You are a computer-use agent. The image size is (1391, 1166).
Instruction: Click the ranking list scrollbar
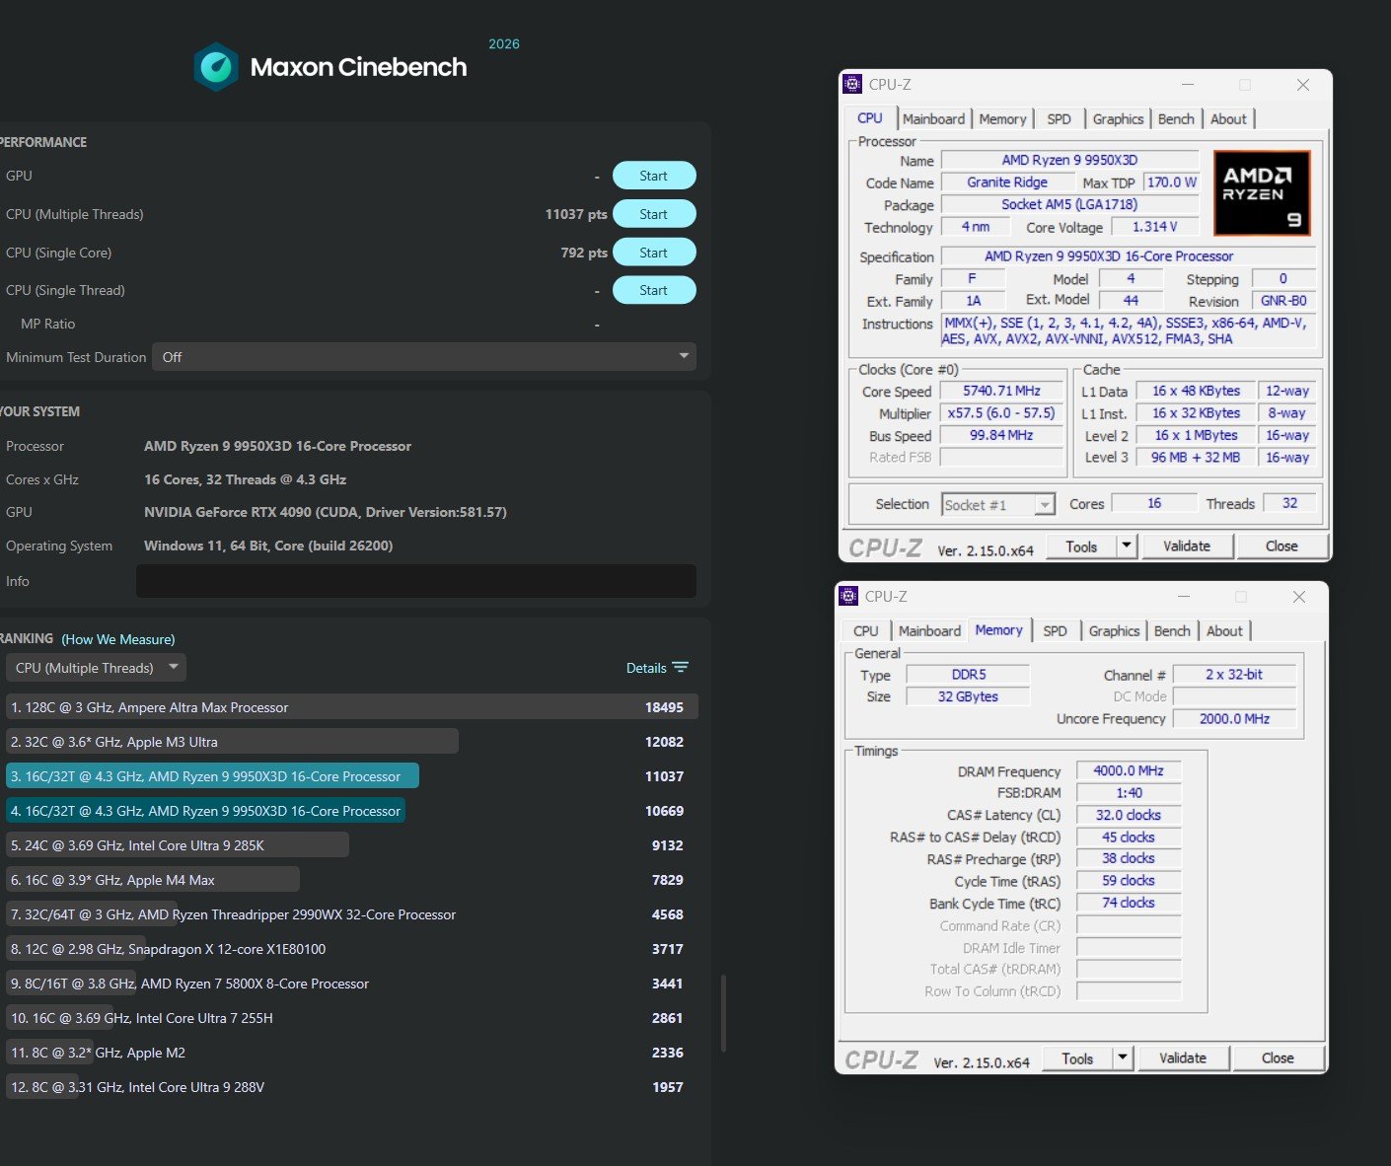pos(724,1014)
